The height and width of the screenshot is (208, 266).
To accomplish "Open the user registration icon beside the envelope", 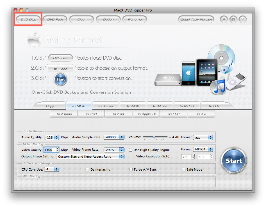I will 224,19.
